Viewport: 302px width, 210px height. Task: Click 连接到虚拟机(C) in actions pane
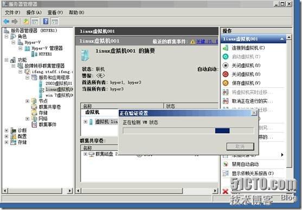[x=248, y=48]
